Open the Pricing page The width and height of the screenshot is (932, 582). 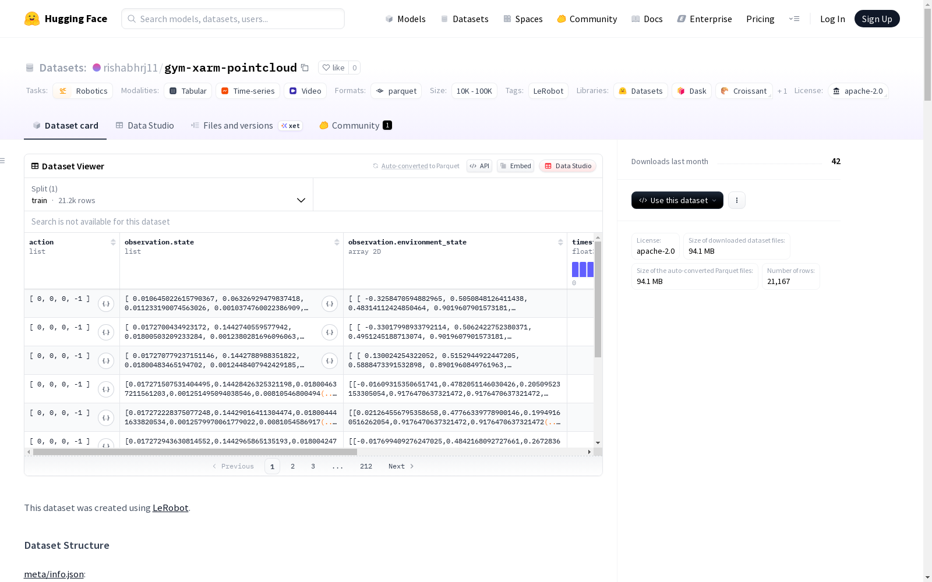tap(760, 19)
